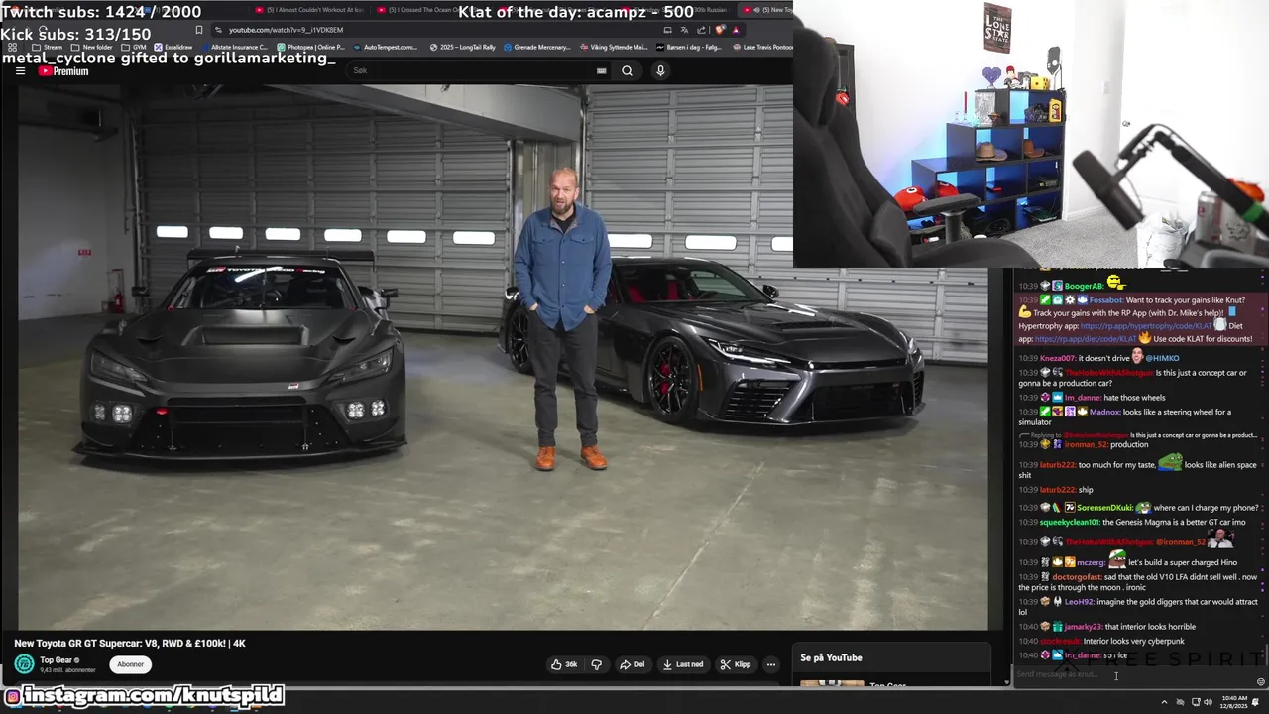Click username LeoH92 in chat

coord(1078,602)
